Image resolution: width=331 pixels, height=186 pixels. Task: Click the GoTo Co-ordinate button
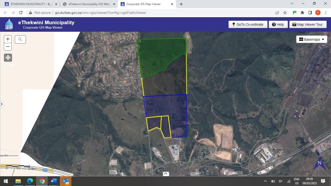[x=248, y=24]
